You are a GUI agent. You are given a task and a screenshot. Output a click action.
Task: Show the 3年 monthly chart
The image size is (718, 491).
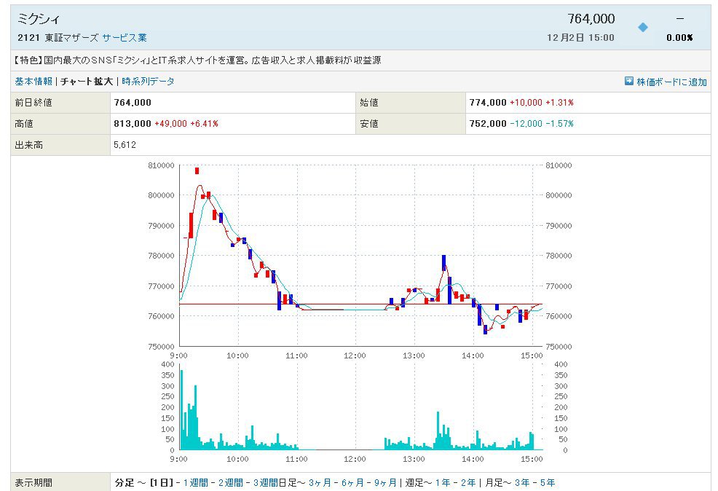pyautogui.click(x=521, y=482)
